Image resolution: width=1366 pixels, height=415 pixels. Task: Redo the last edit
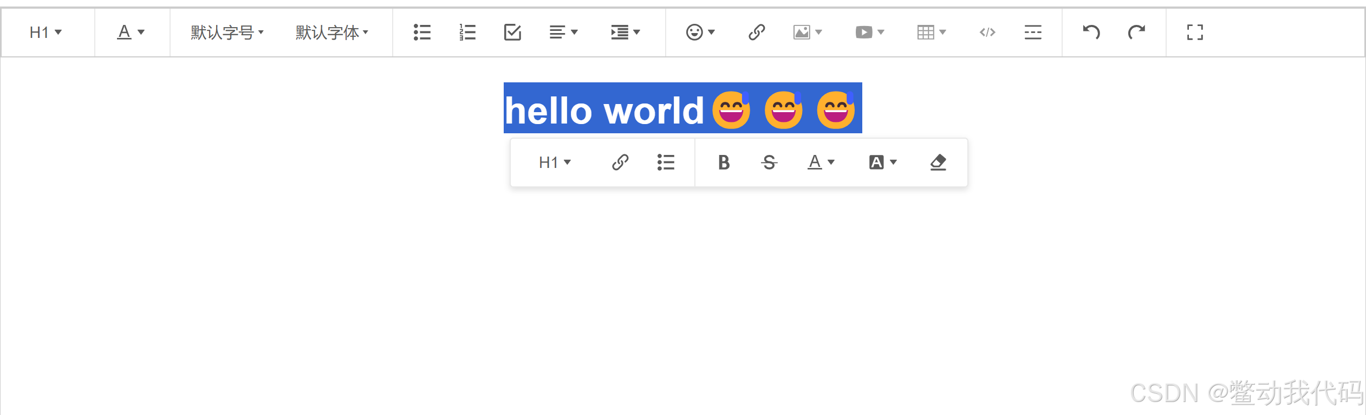[1136, 33]
